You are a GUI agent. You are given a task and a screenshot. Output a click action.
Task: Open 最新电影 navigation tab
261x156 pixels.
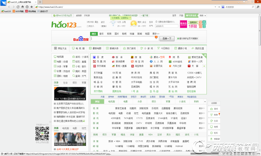tap(95, 48)
